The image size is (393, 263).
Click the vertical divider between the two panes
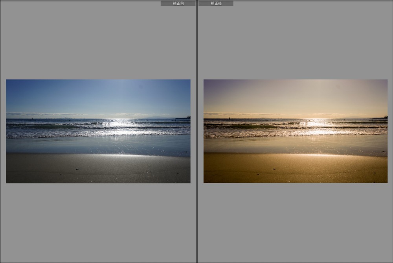pos(197,131)
